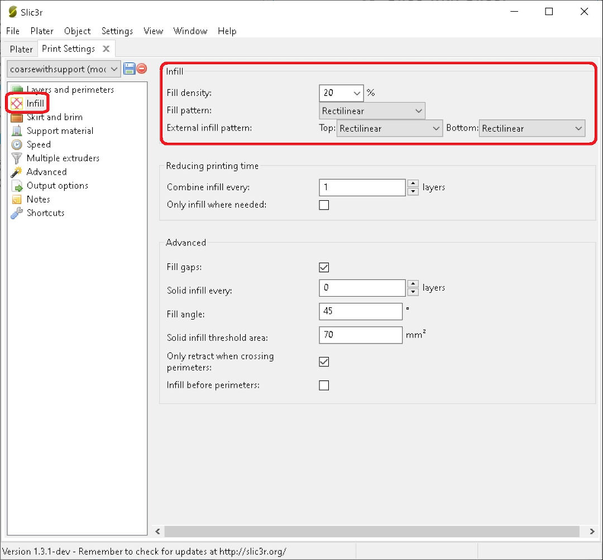
Task: Click the horizontal scrollbar thumb
Action: pos(372,532)
